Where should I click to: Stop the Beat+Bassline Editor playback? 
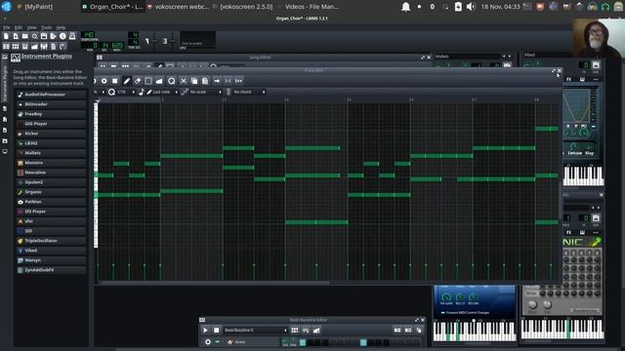216,330
